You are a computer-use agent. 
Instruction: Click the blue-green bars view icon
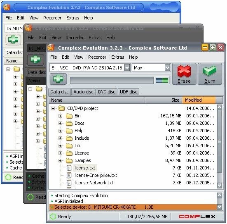162,80
